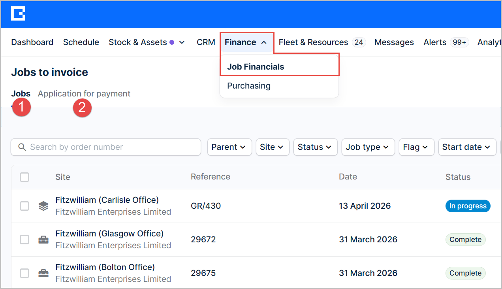Open the Flag filter dropdown
502x289 pixels.
pos(416,147)
